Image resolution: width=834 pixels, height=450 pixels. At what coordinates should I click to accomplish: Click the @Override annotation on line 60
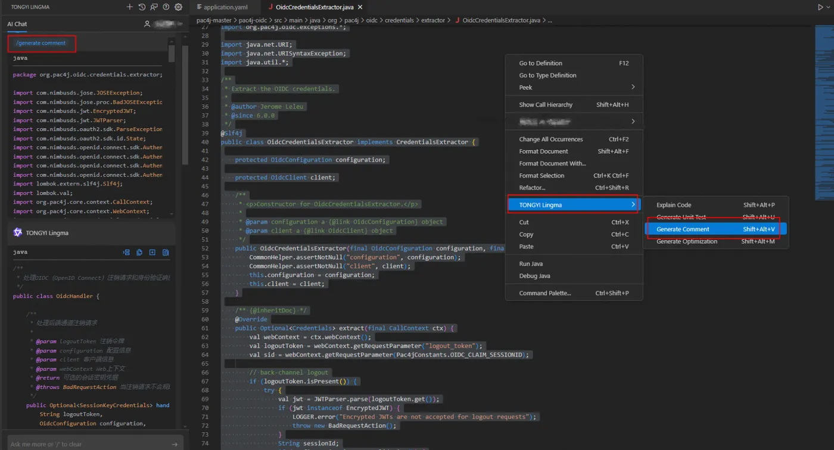click(251, 319)
